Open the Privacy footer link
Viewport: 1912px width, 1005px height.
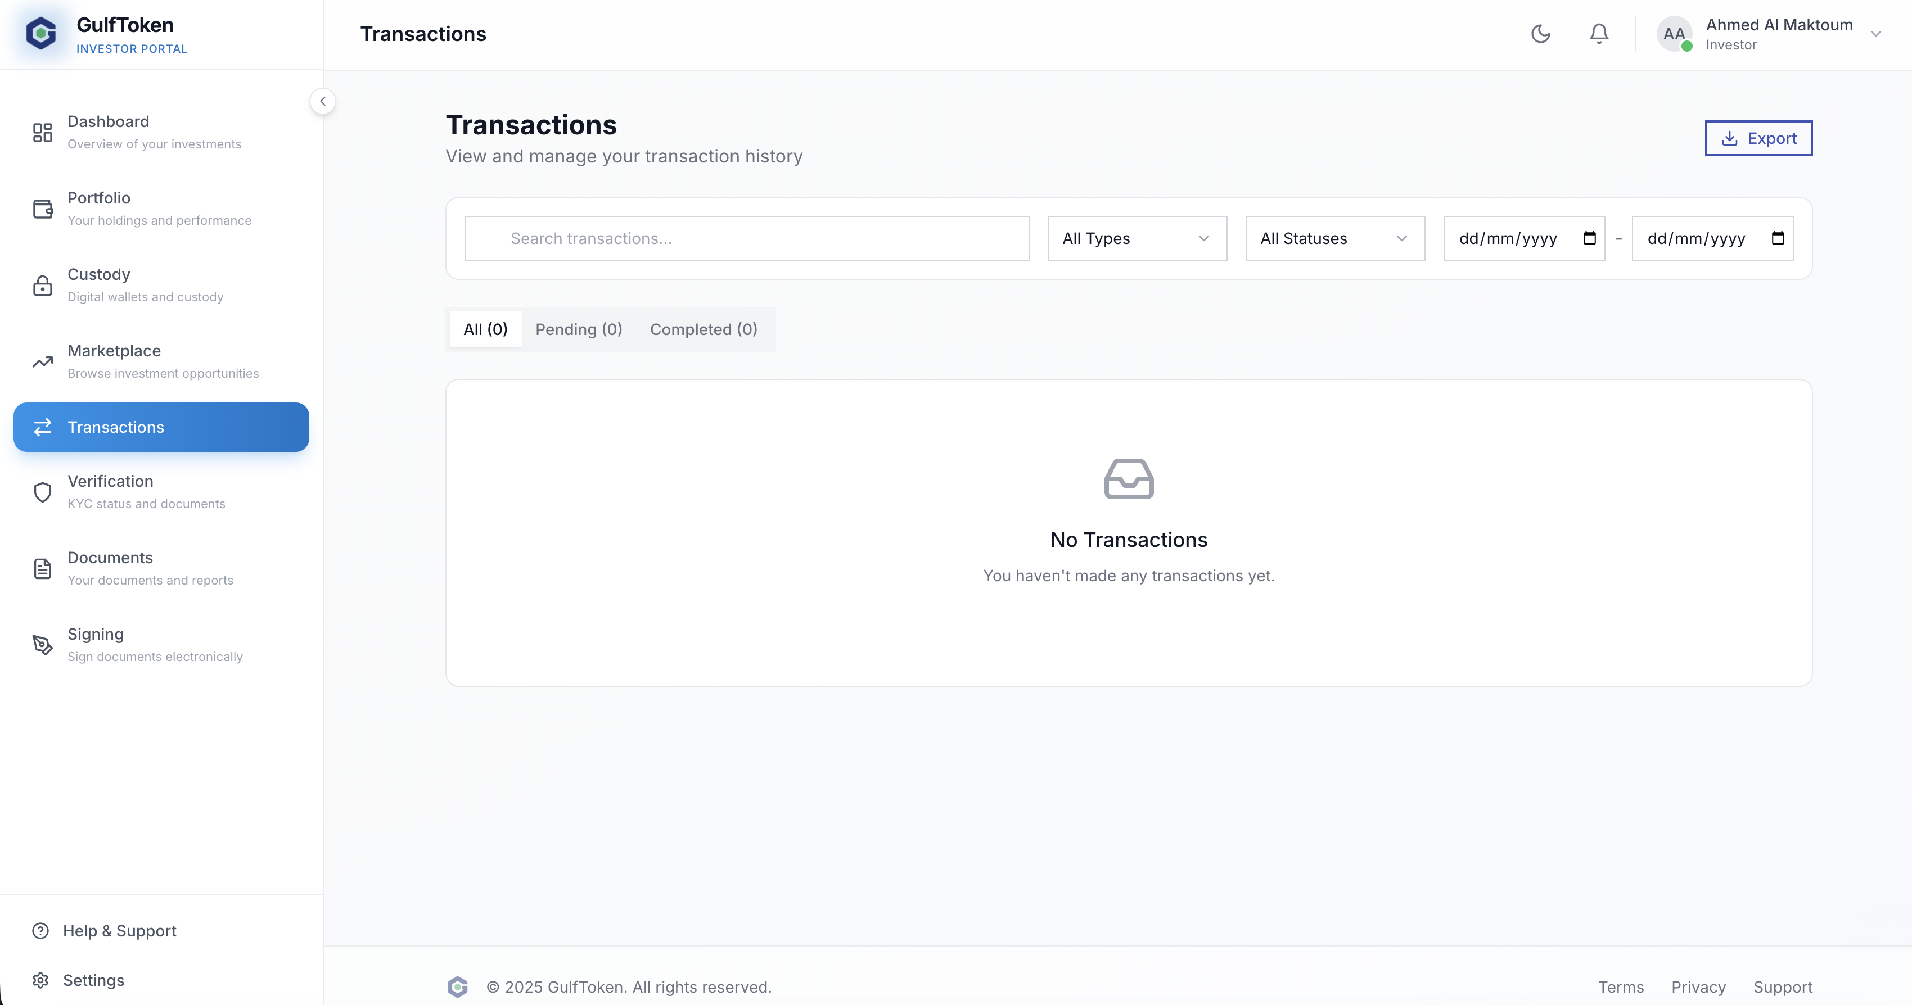point(1698,987)
